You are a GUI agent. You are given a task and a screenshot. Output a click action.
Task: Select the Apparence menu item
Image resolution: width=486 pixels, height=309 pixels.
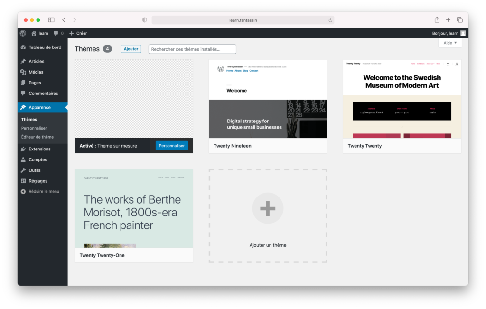42,107
